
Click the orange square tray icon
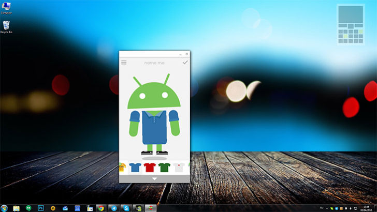(x=341, y=208)
